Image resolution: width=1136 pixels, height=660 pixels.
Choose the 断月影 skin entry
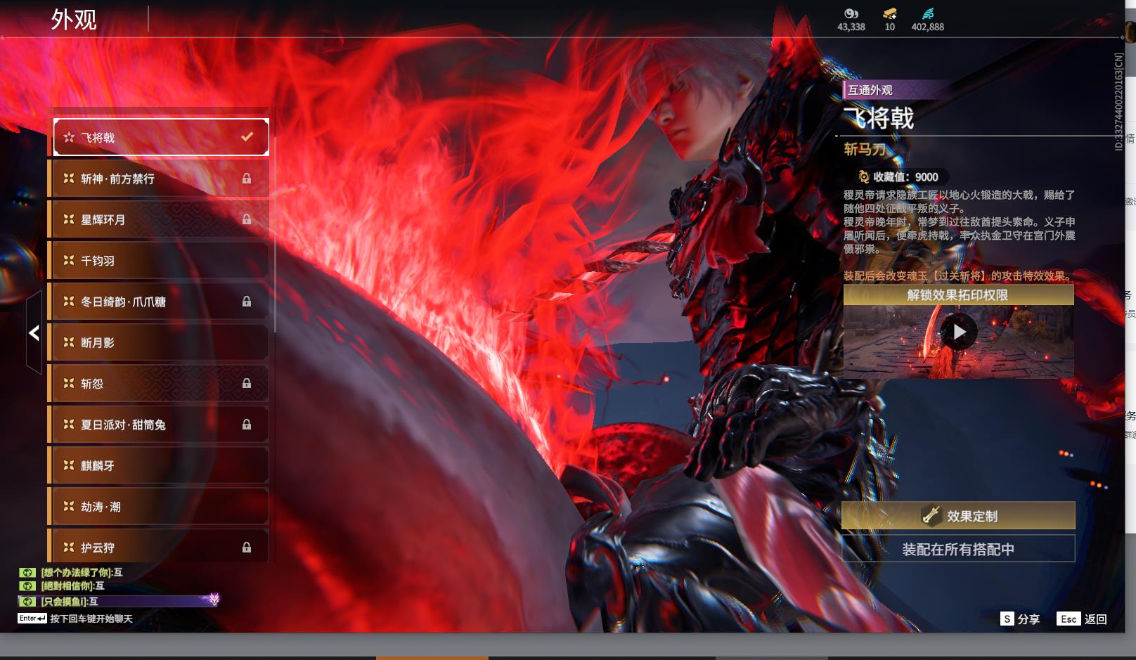pos(159,342)
